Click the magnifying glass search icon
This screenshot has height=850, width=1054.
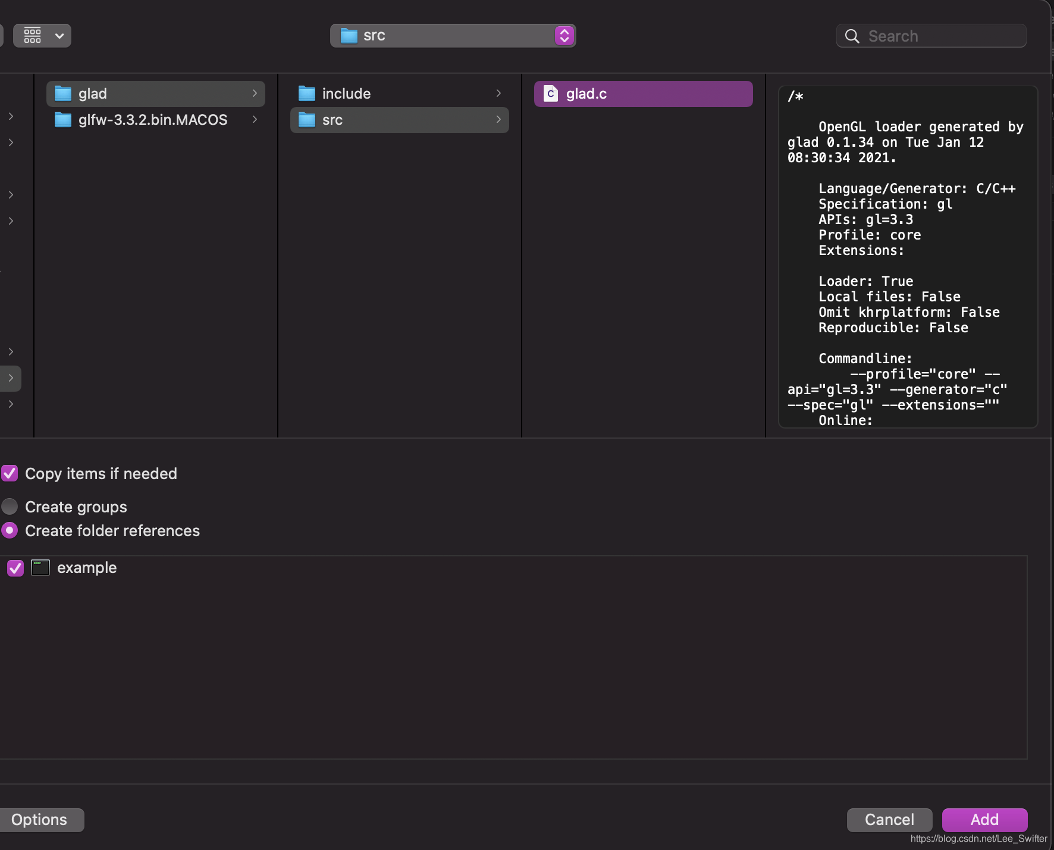(x=852, y=36)
